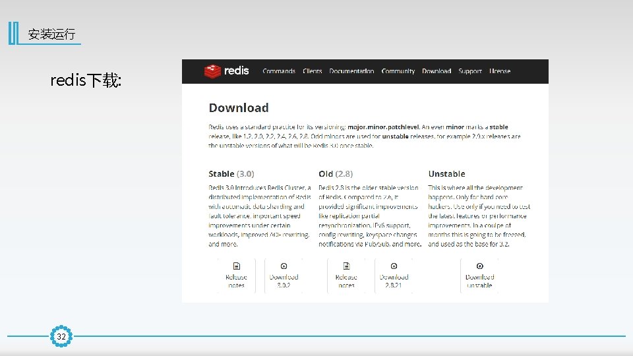The width and height of the screenshot is (633, 356).
Task: Select Download in the navigation bar
Action: tap(437, 71)
